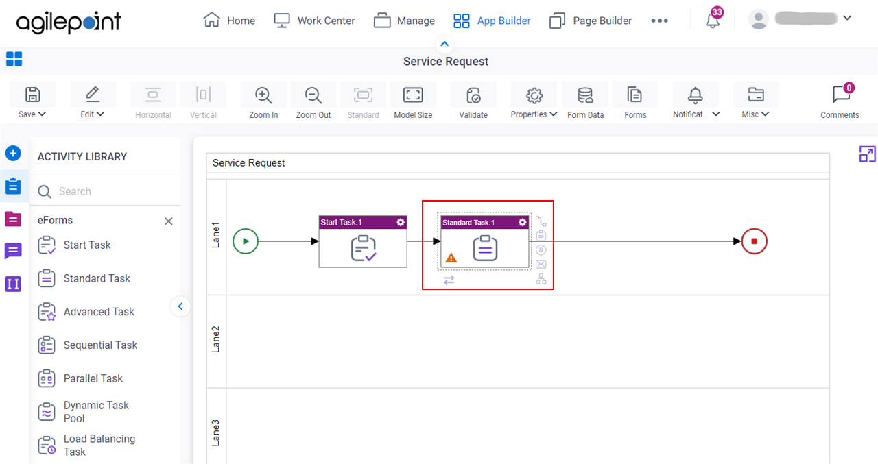Click the Model Size icon
The height and width of the screenshot is (464, 878).
click(413, 95)
